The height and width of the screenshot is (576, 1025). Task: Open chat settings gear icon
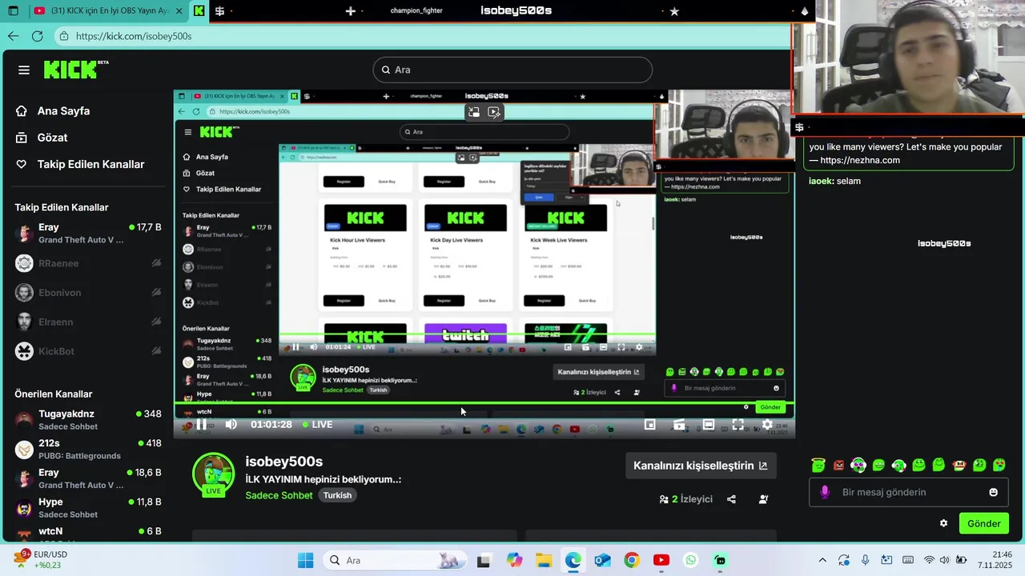pos(943,523)
